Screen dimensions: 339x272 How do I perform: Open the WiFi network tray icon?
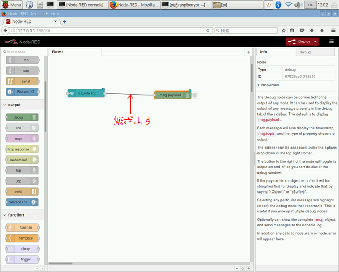point(288,5)
